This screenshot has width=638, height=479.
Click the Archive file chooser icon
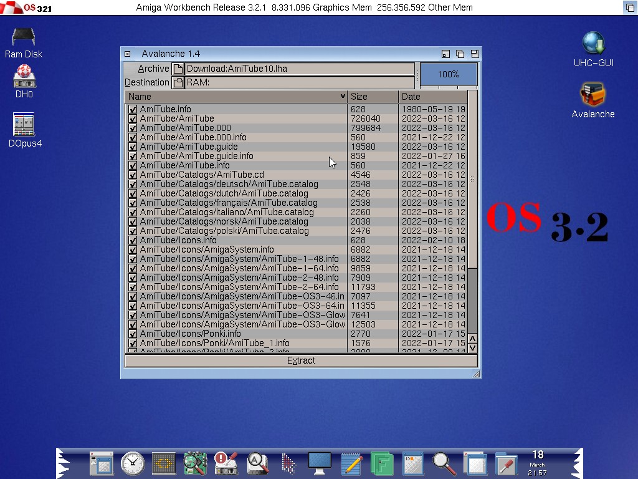pos(178,69)
